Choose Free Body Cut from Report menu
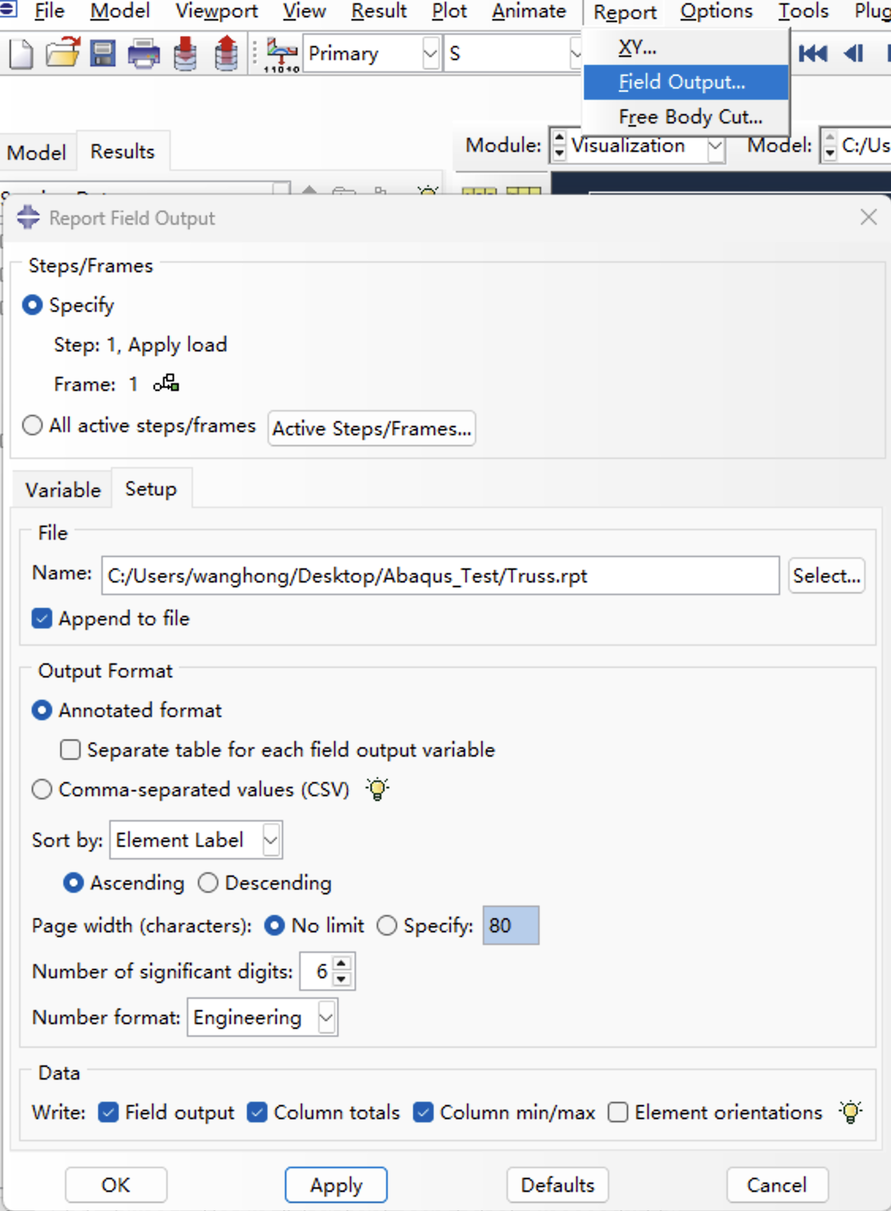The width and height of the screenshot is (891, 1211). 690,117
